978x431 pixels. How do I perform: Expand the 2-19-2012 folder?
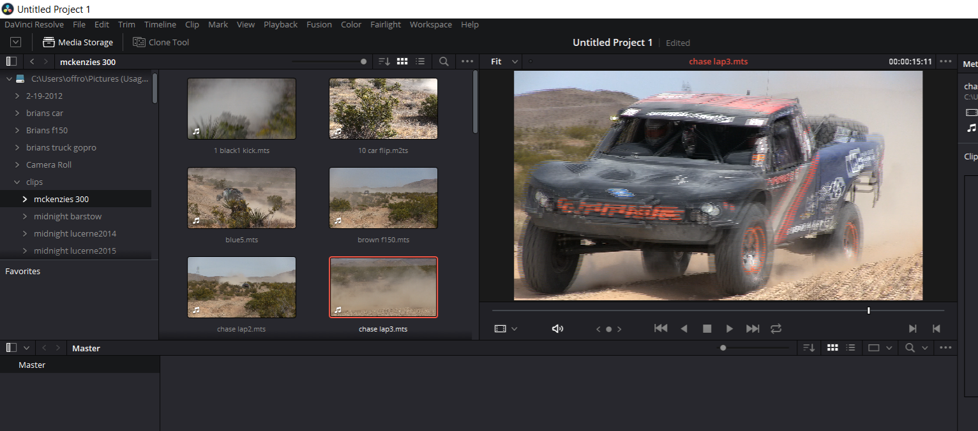(x=17, y=96)
